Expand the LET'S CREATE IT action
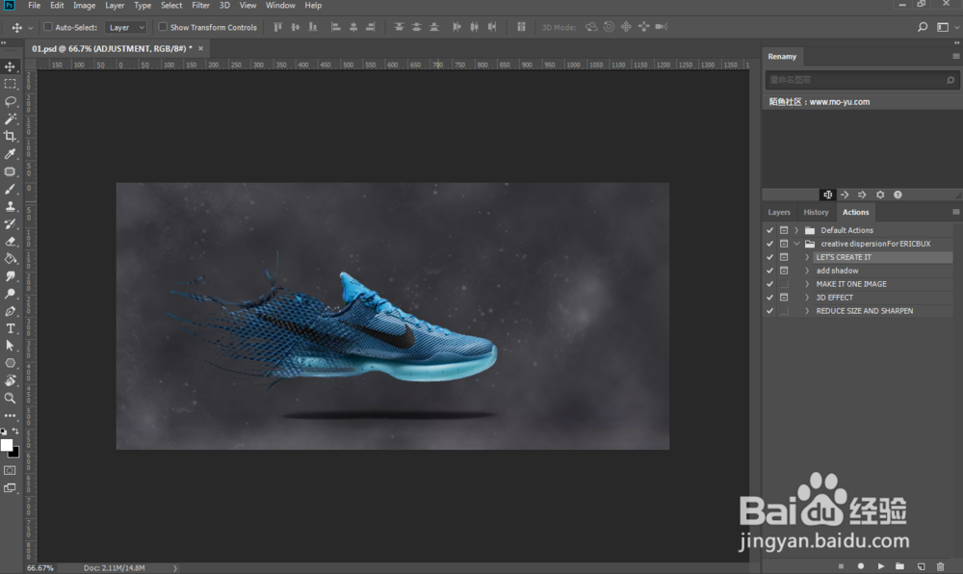Viewport: 963px width, 574px height. [807, 257]
